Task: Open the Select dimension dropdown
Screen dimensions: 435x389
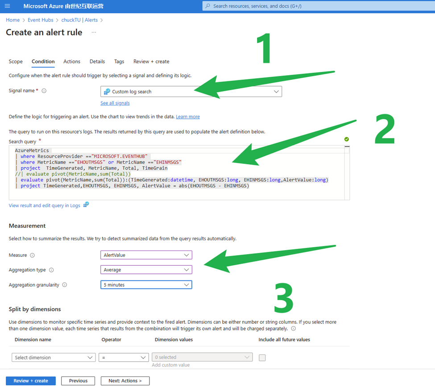Action: [x=53, y=357]
